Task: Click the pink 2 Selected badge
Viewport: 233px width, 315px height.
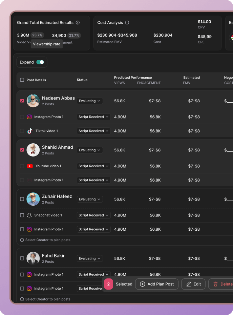Action: (x=108, y=284)
